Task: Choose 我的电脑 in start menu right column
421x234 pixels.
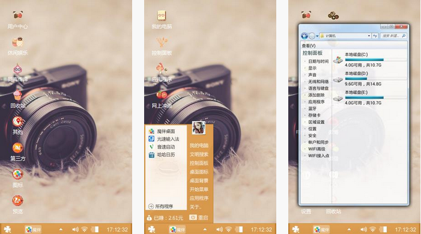Action: click(199, 146)
